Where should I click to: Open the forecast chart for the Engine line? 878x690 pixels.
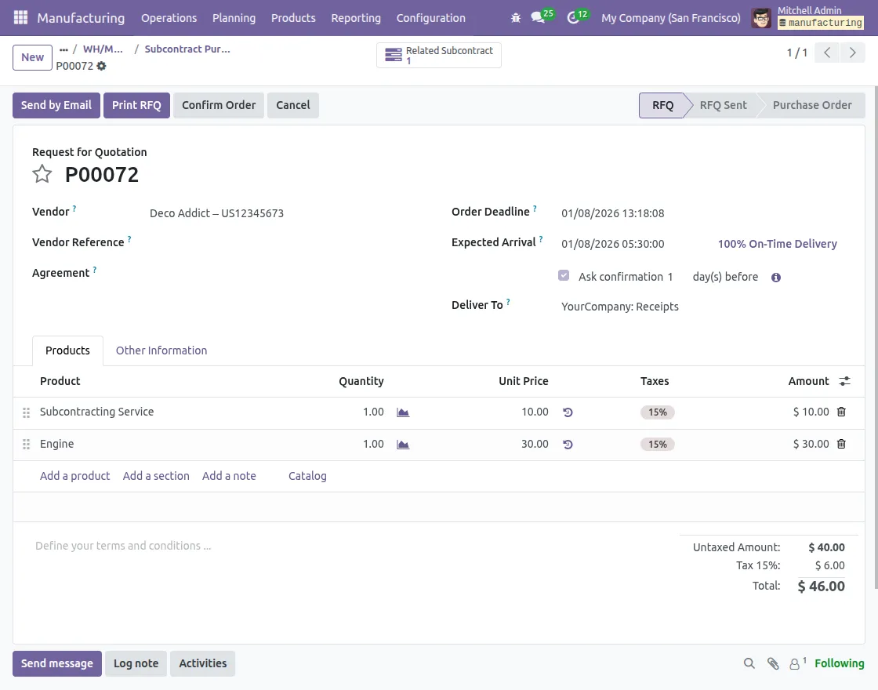[403, 444]
